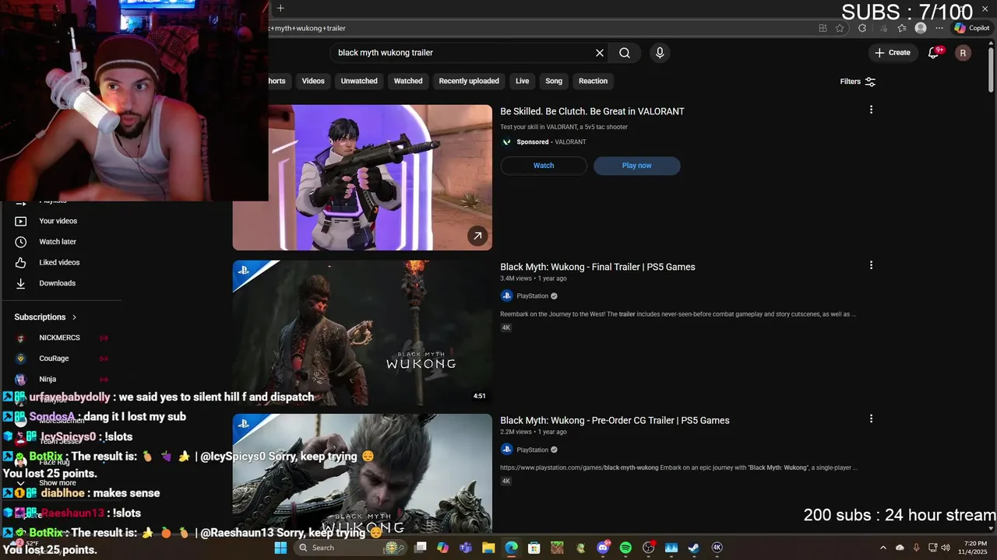Open the more options menu for the Final Trailer result
This screenshot has width=997, height=560.
(x=871, y=265)
